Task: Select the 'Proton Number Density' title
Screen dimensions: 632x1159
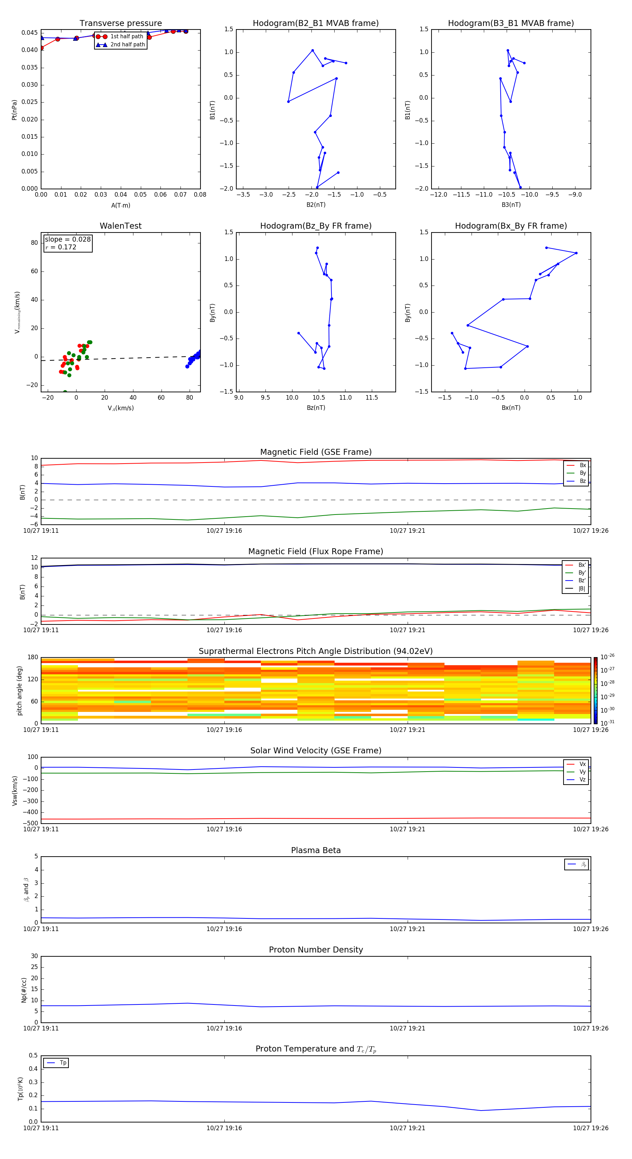Action: tap(316, 950)
